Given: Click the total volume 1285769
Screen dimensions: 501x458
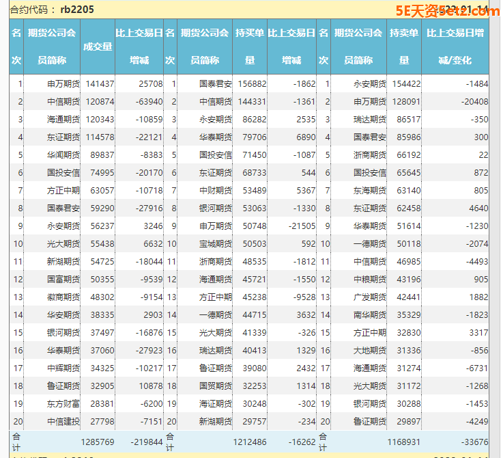Looking at the screenshot, I should point(98,442).
